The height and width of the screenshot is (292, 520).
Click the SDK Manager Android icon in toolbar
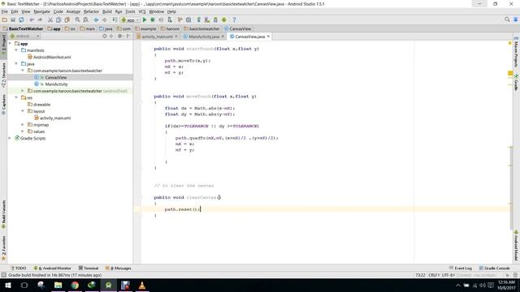(x=224, y=19)
